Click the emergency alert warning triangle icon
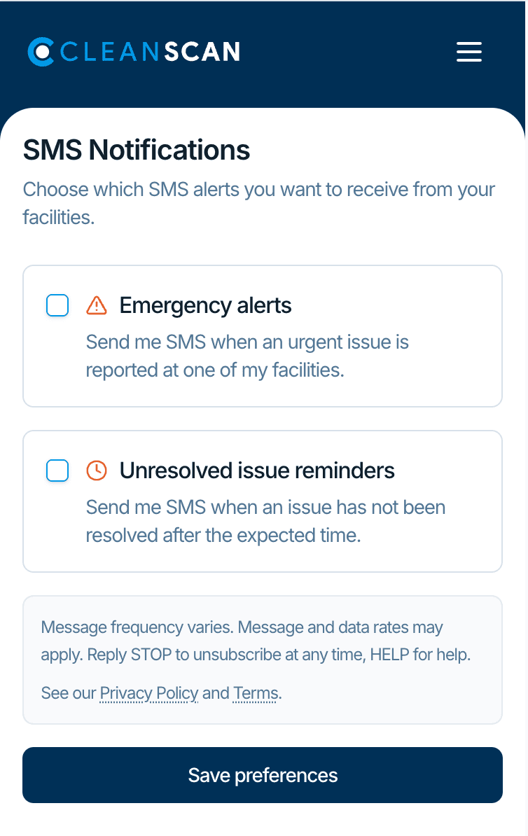This screenshot has height=836, width=528. tap(97, 304)
